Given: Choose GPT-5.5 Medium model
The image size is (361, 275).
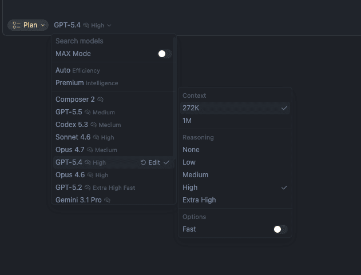Looking at the screenshot, I should (x=113, y=112).
